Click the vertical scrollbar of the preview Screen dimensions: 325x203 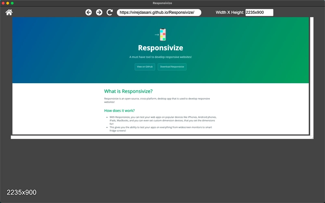pos(312,76)
